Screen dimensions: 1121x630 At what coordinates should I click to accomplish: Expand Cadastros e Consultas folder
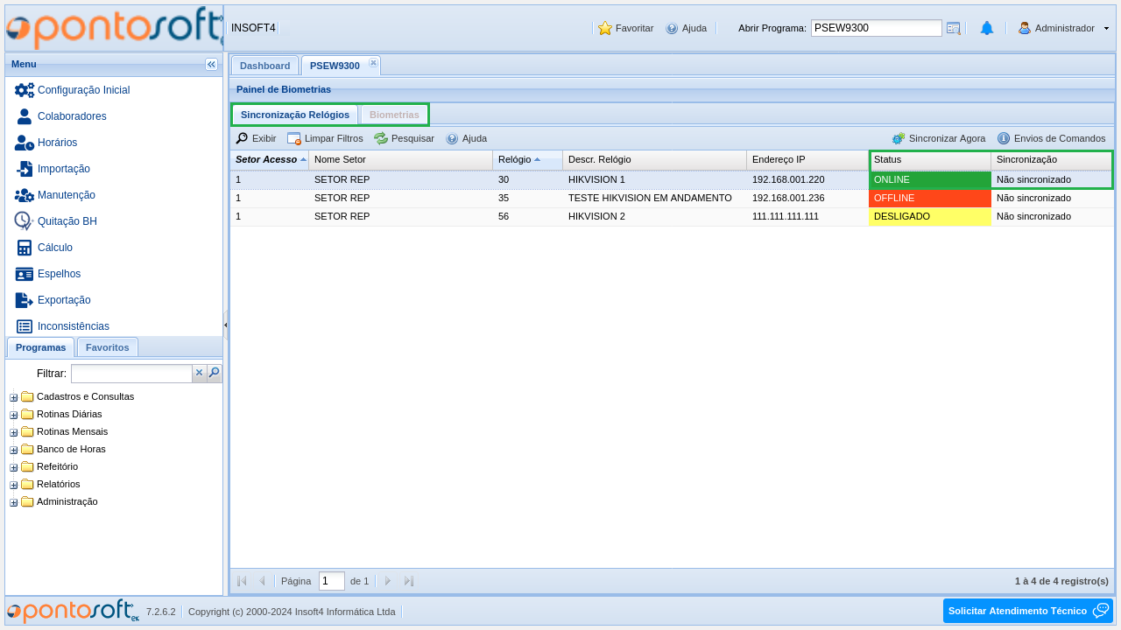[x=13, y=397]
